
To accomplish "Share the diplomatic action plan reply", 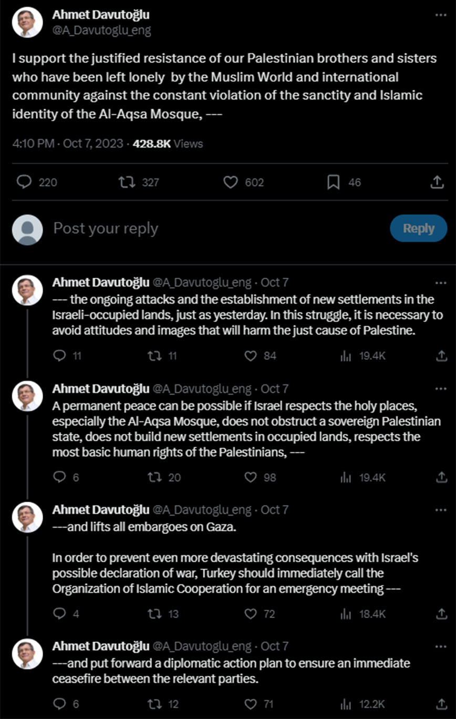I will point(441,703).
